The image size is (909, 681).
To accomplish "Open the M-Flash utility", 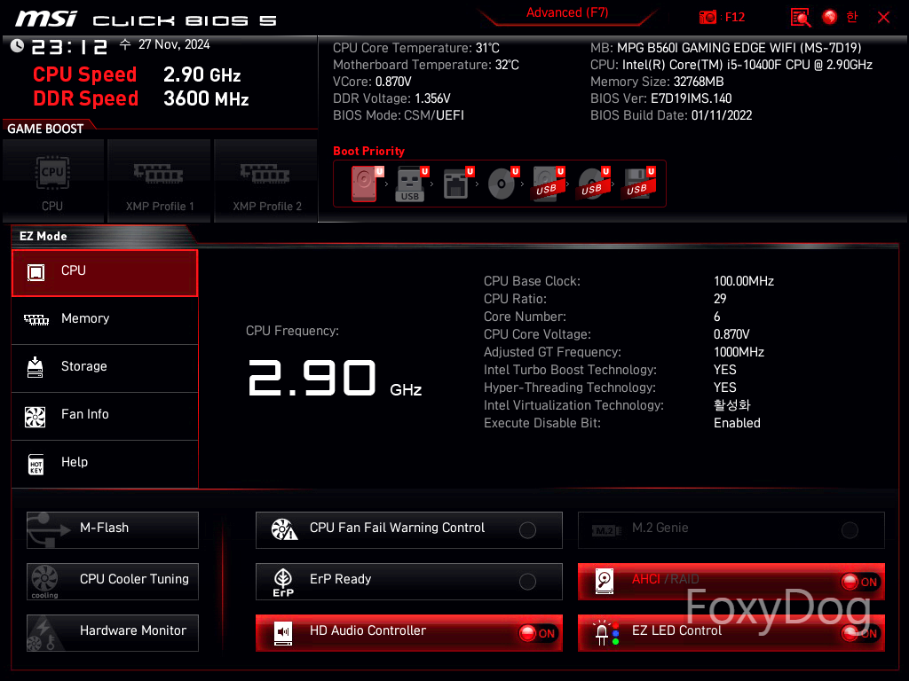I will tap(113, 530).
